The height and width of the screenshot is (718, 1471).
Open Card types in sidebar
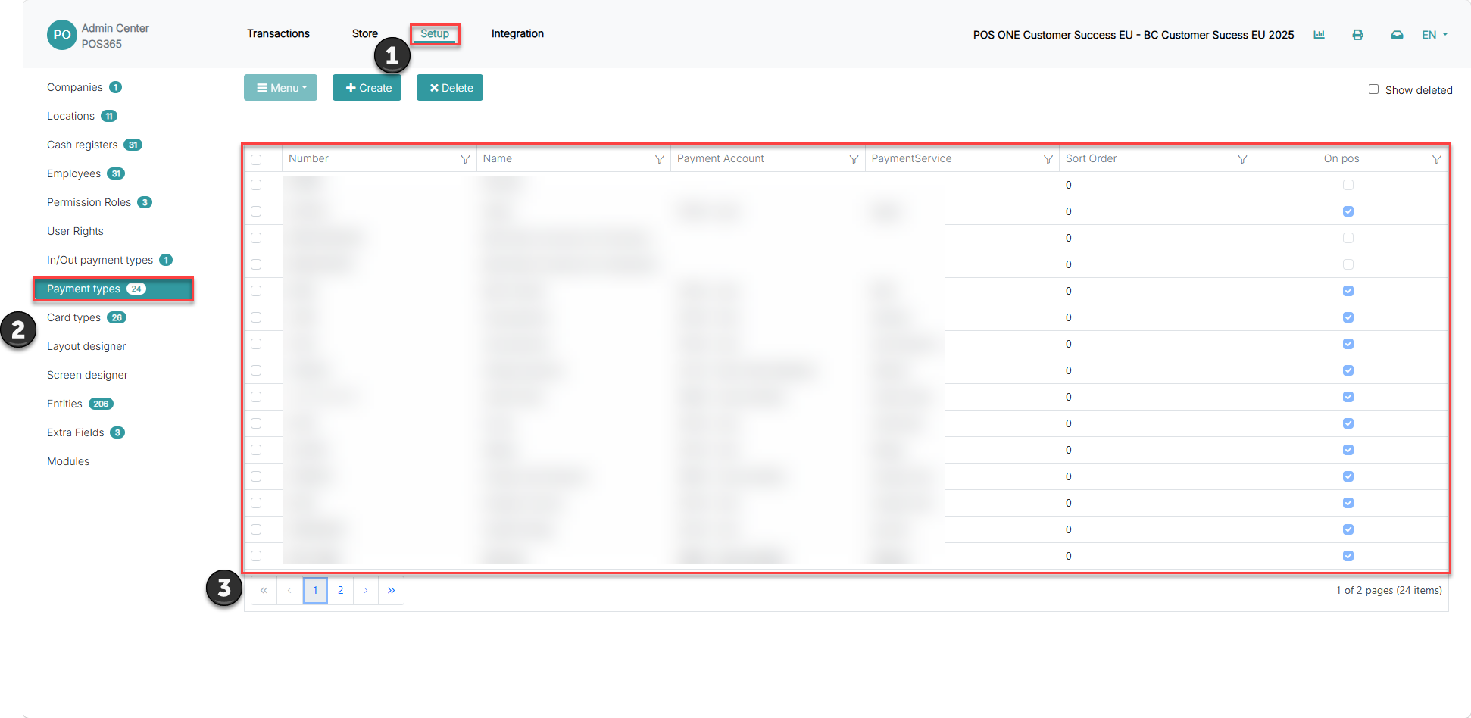73,317
